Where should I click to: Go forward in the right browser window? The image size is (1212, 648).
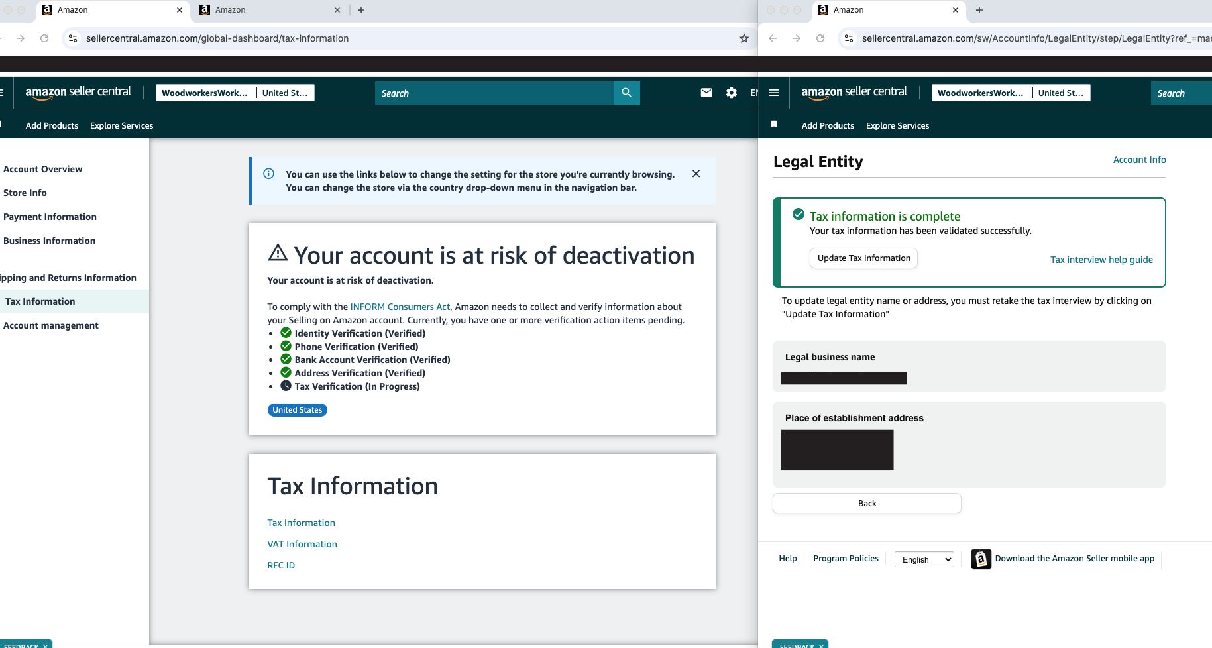pyautogui.click(x=797, y=38)
